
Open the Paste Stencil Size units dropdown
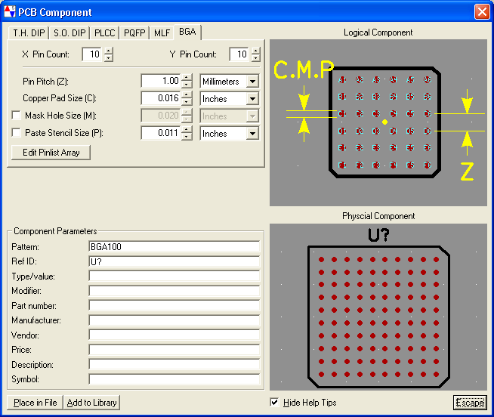tap(252, 133)
